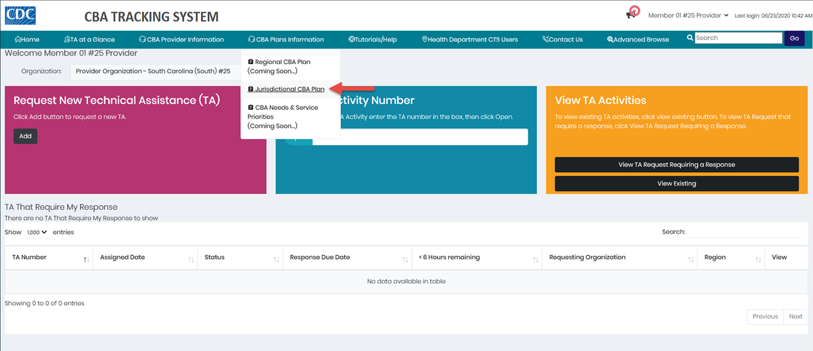The image size is (813, 351).
Task: Open the Tutorials/Help menu
Action: tap(373, 40)
